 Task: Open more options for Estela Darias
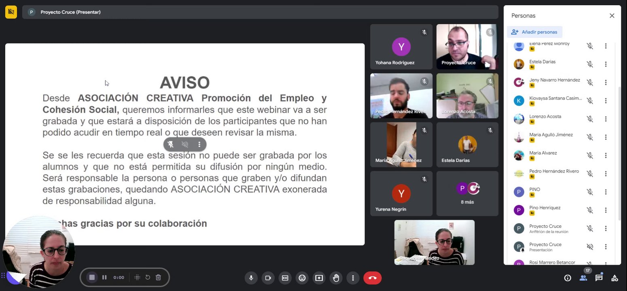coord(606,64)
